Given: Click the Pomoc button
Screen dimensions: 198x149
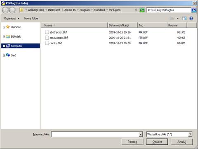Looking at the screenshot, I should click(x=132, y=142).
